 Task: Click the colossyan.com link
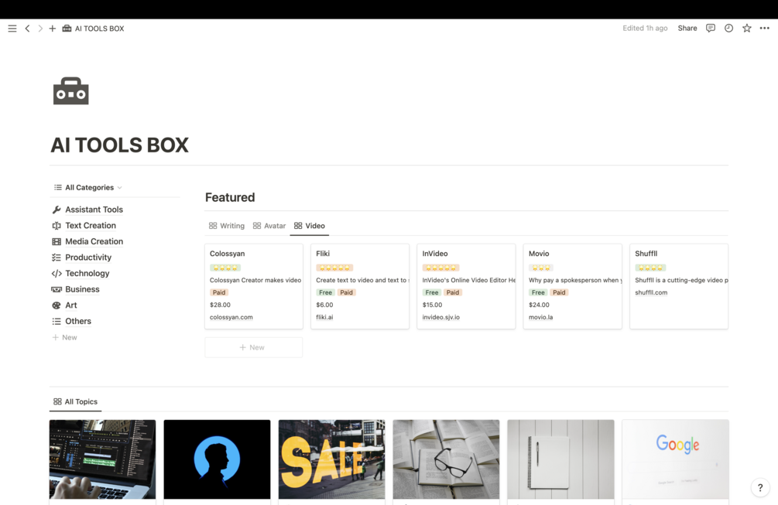tap(231, 317)
